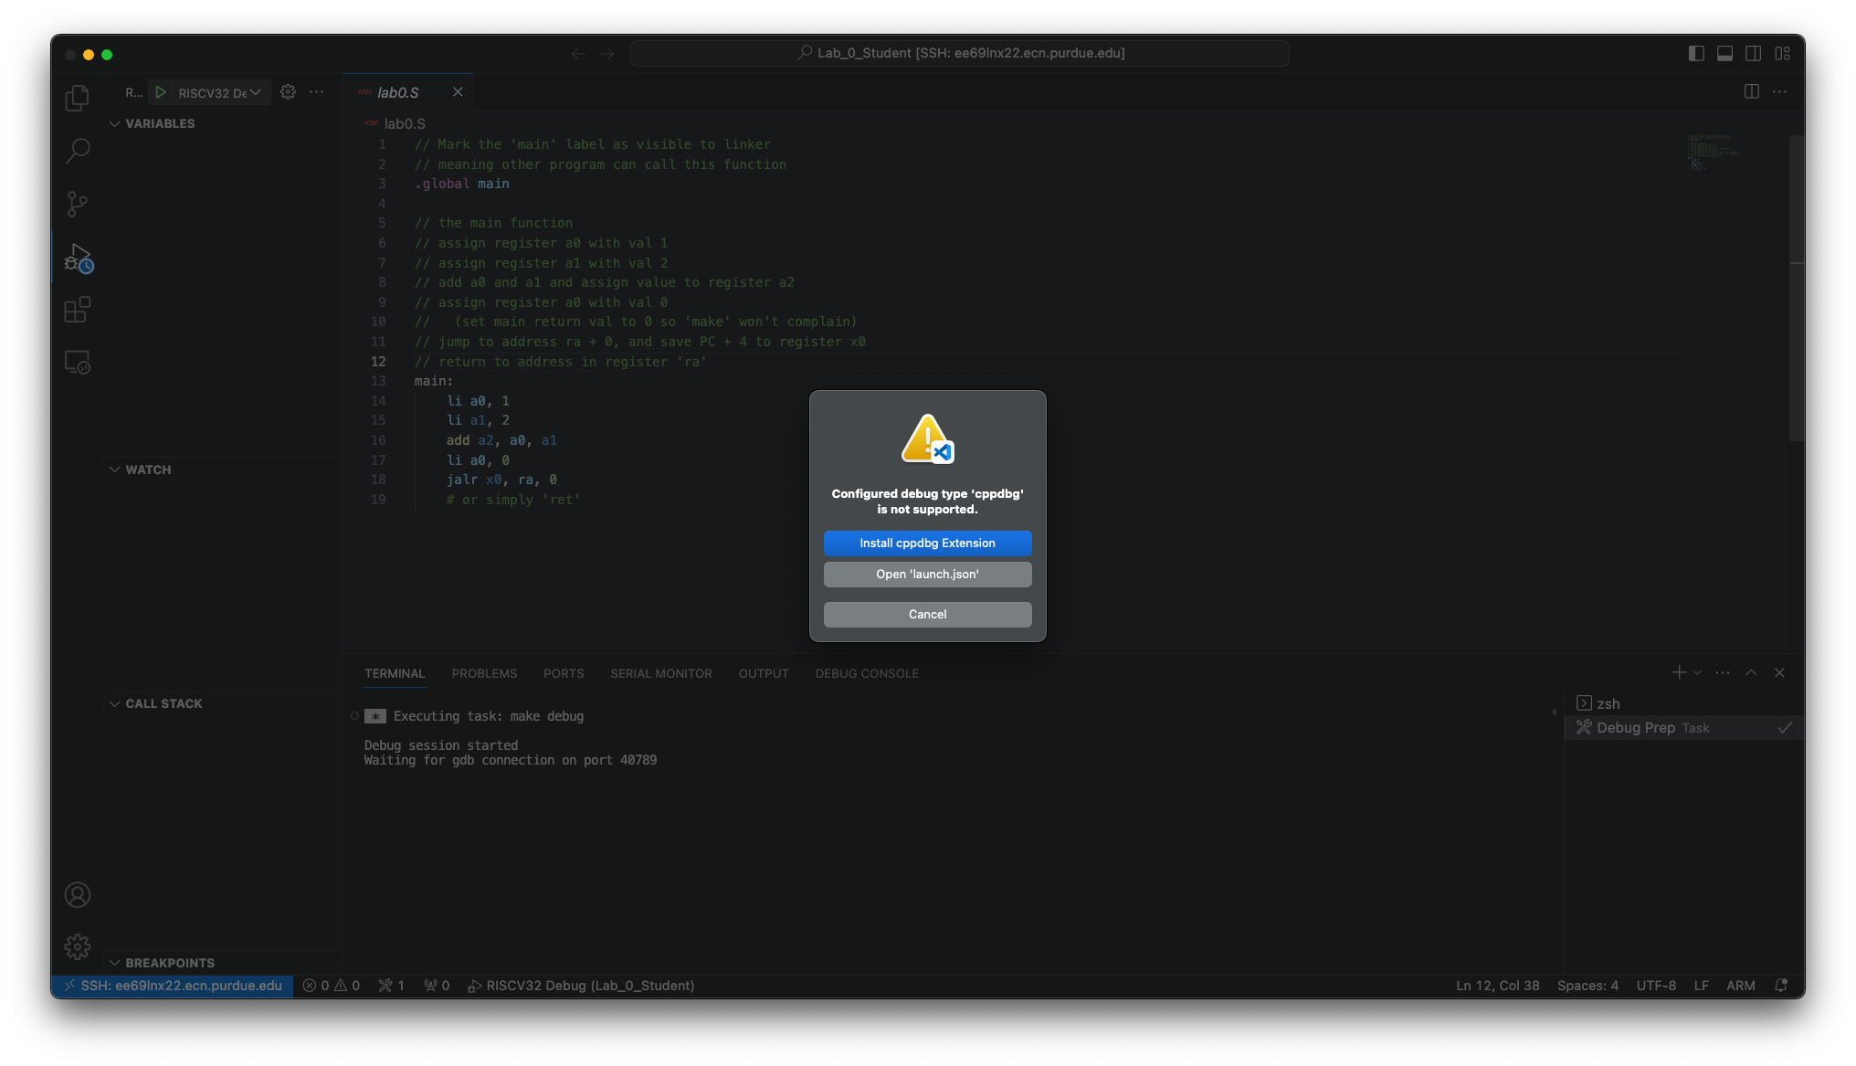This screenshot has width=1856, height=1066.
Task: Start debugging with the green play icon
Action: (161, 92)
